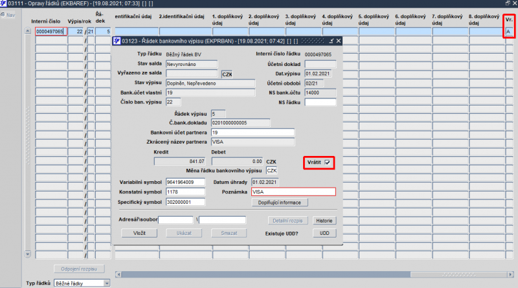Click the dialog's minimize arrow icon

click(332, 41)
